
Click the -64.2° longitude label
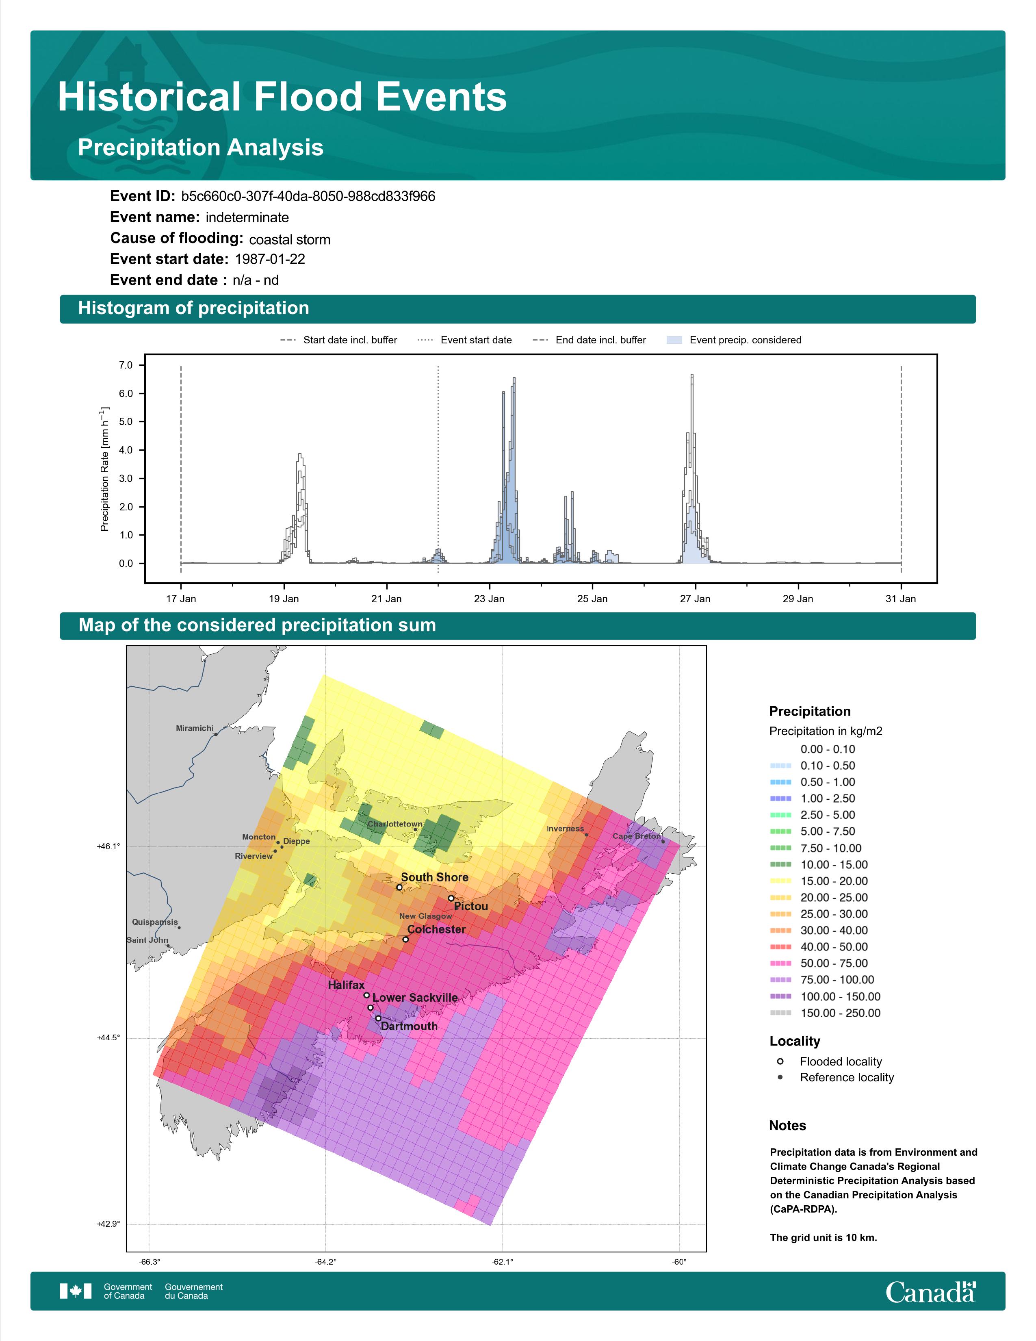tap(325, 1262)
